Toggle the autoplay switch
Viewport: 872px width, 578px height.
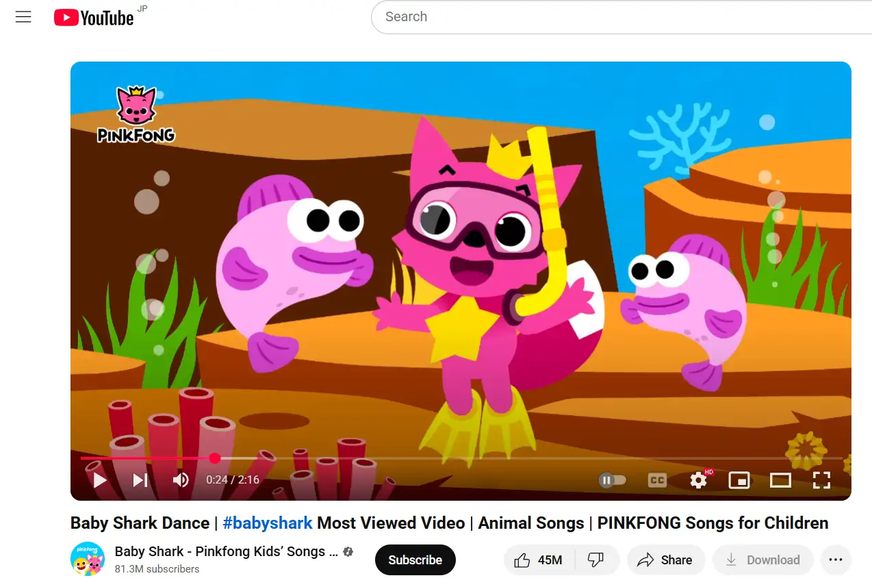612,480
